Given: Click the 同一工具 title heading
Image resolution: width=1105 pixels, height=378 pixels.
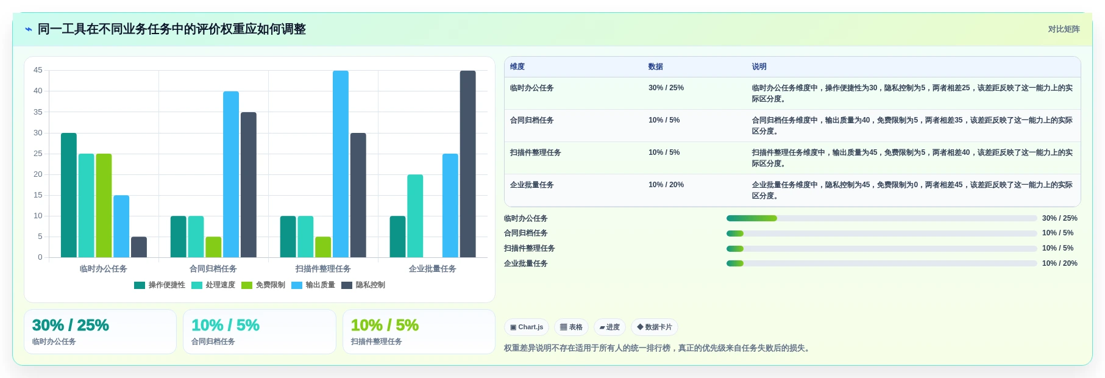Looking at the screenshot, I should tap(172, 29).
